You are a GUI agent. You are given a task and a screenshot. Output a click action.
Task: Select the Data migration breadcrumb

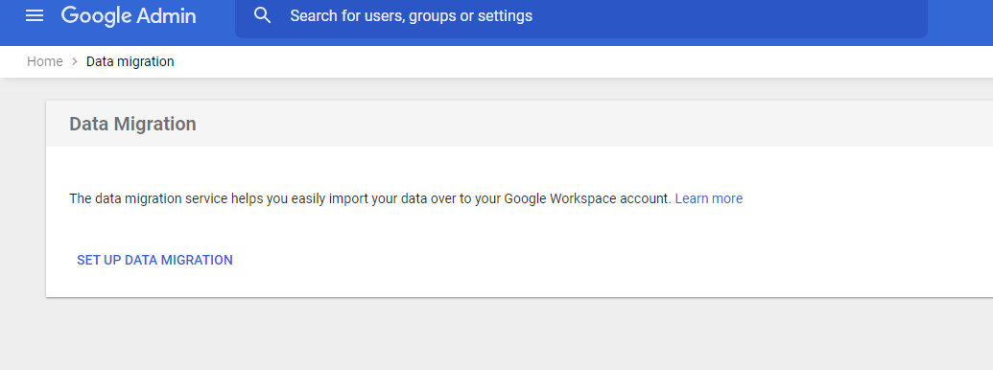tap(130, 61)
